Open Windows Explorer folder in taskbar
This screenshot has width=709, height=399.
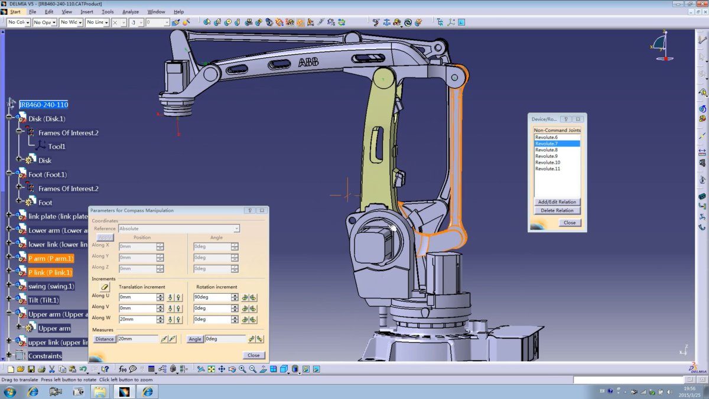100,391
